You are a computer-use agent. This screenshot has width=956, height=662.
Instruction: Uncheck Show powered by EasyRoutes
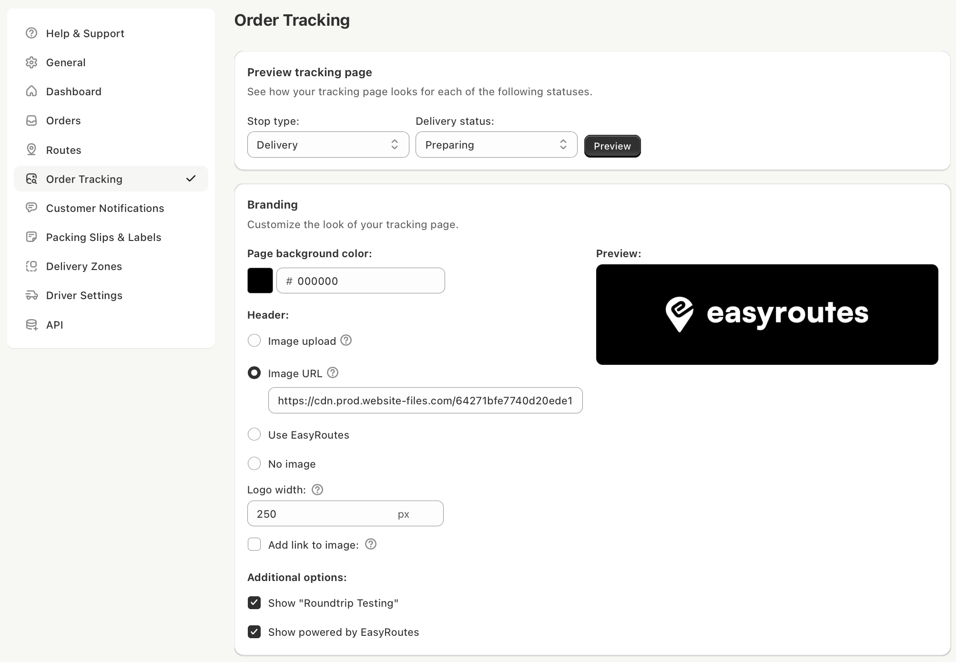tap(254, 632)
